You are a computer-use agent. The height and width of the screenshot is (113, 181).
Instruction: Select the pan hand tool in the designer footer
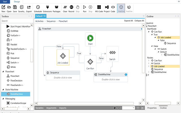pyautogui.click(x=115, y=108)
